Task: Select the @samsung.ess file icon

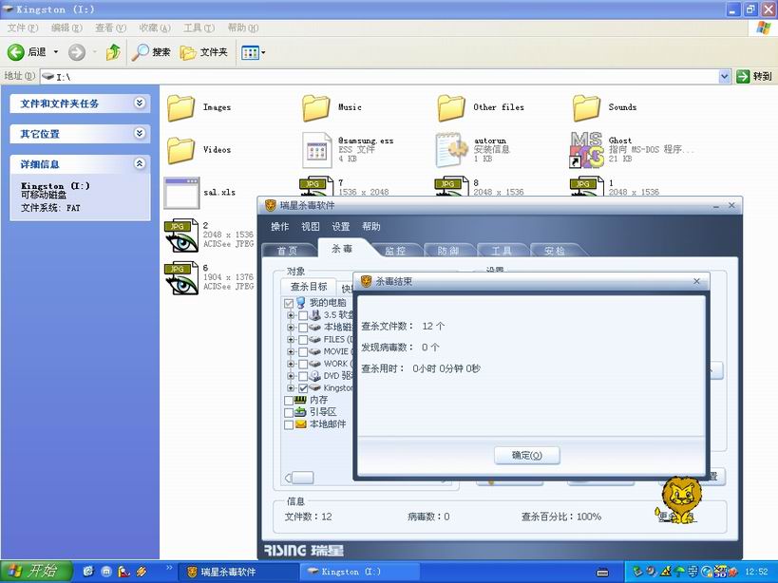Action: tap(317, 150)
